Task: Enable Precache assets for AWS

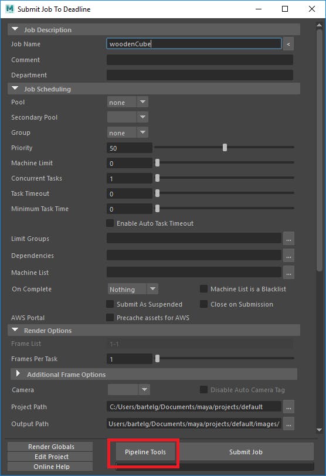Action: (110, 318)
